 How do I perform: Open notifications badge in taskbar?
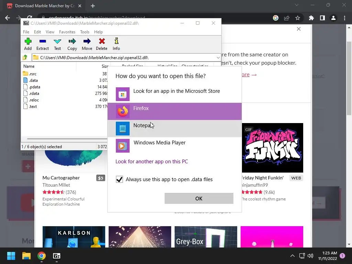(342, 256)
